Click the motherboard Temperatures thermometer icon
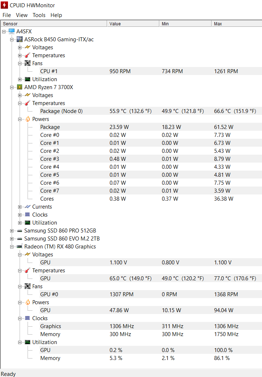Screen dimensions: 262x377 pos(28,55)
